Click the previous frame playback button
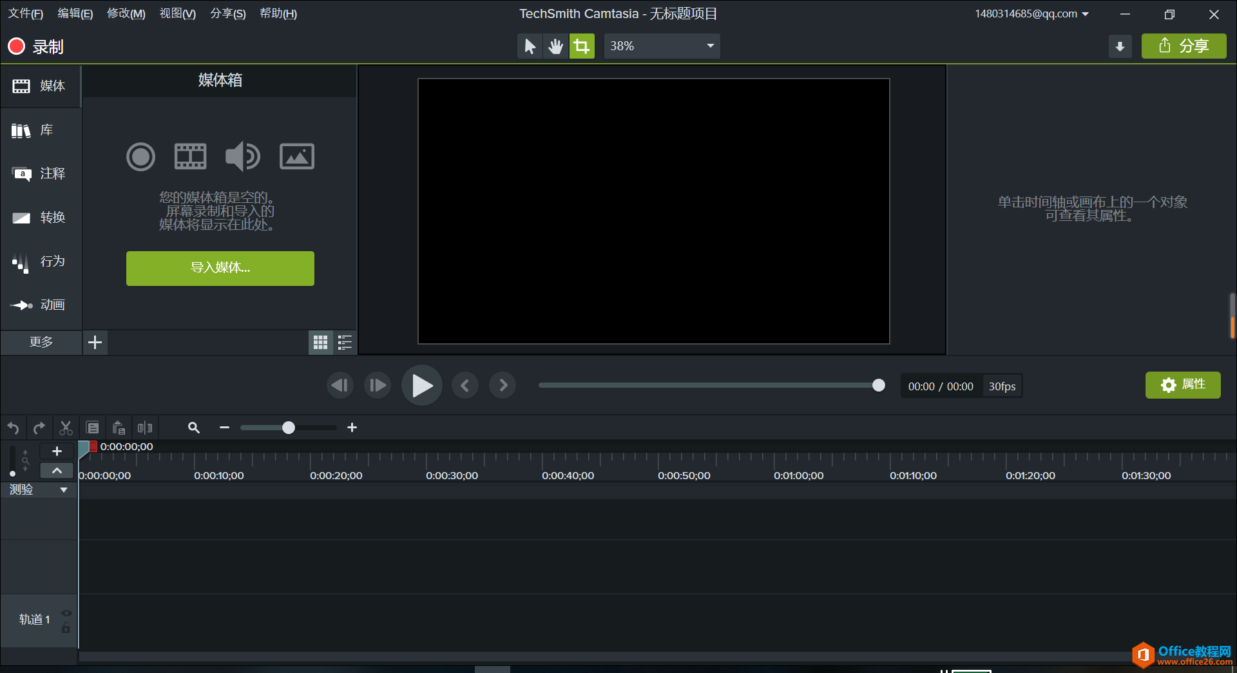 (x=340, y=385)
